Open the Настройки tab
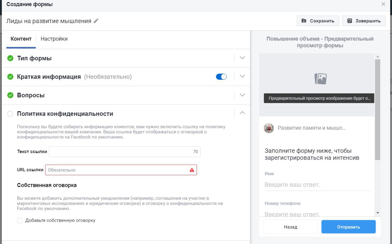The height and width of the screenshot is (244, 392). [x=54, y=39]
